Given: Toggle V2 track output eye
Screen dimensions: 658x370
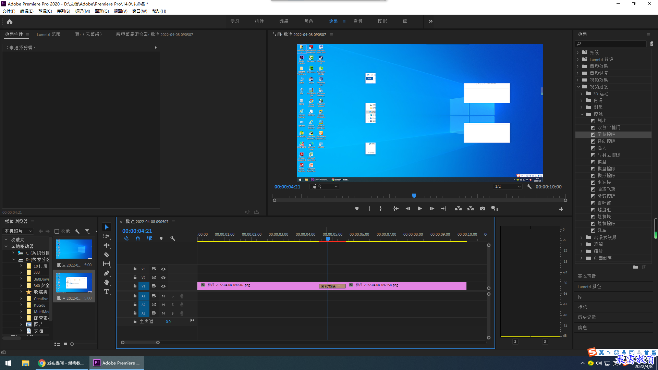Looking at the screenshot, I should coord(163,278).
